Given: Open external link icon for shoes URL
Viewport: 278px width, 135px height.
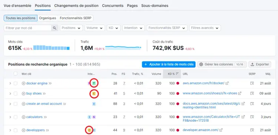Looking at the screenshot, I should pos(240,93).
